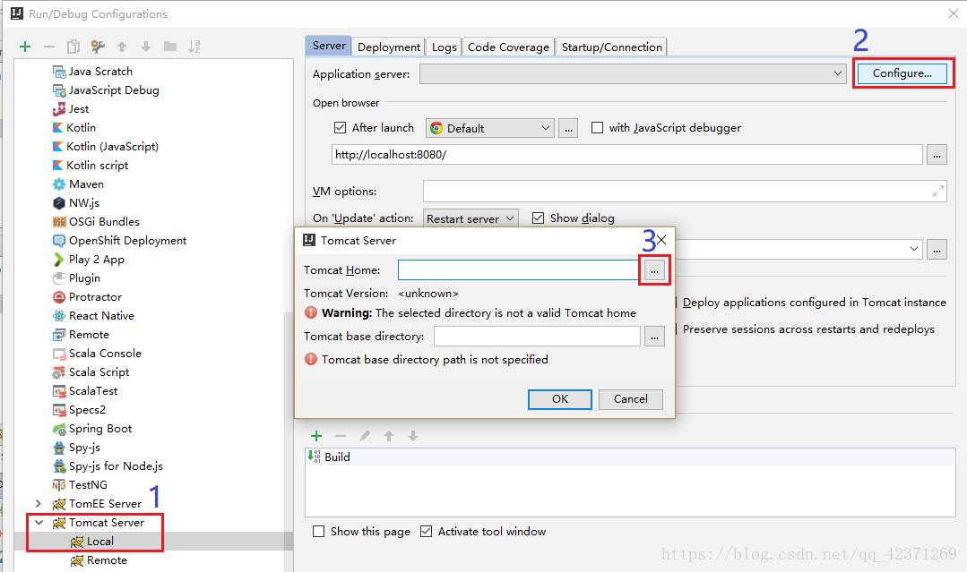Open the Startup/Connection tab
Image resolution: width=967 pixels, height=572 pixels.
click(612, 47)
